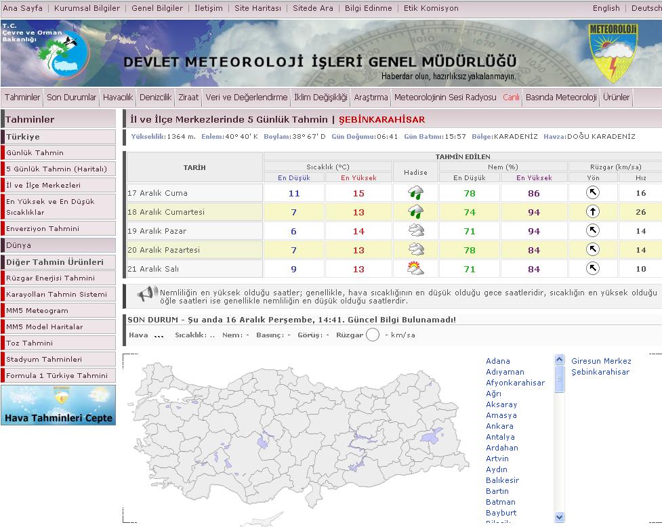Open Meteorolojinin Sesi Radyosu menu

pos(445,98)
